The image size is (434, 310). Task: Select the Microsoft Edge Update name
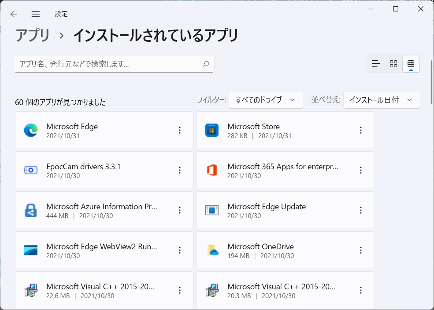pyautogui.click(x=267, y=207)
